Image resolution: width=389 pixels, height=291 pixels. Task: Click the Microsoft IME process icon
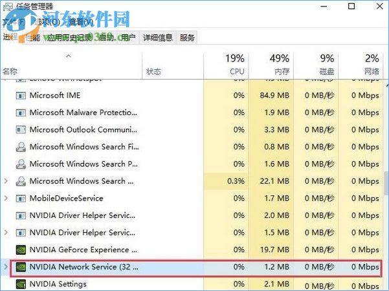(21, 96)
